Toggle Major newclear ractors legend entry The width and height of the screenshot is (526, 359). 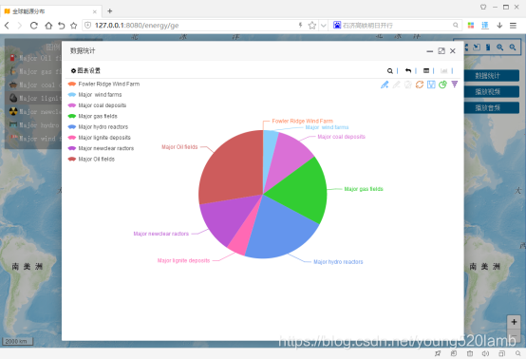point(101,148)
